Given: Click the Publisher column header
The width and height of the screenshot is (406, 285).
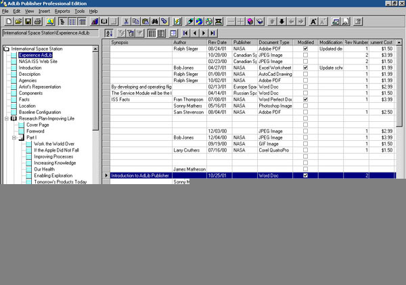Looking at the screenshot, I should (245, 42).
